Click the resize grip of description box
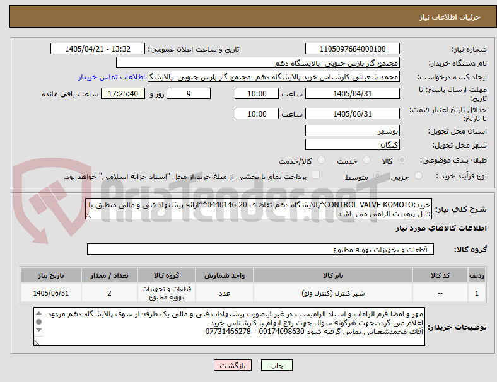Screen dimensions: 497x382 (x=88, y=216)
